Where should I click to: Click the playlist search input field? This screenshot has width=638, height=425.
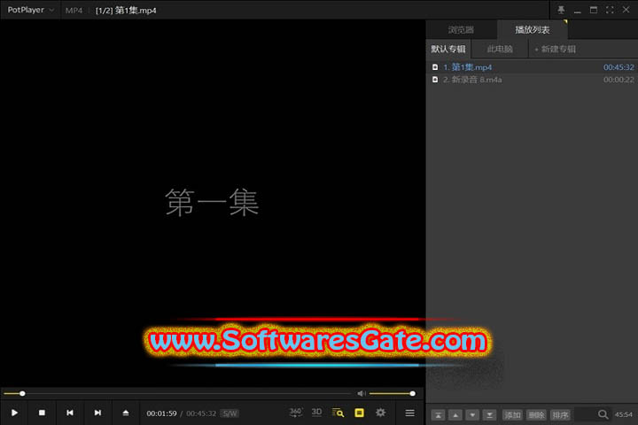pos(585,415)
